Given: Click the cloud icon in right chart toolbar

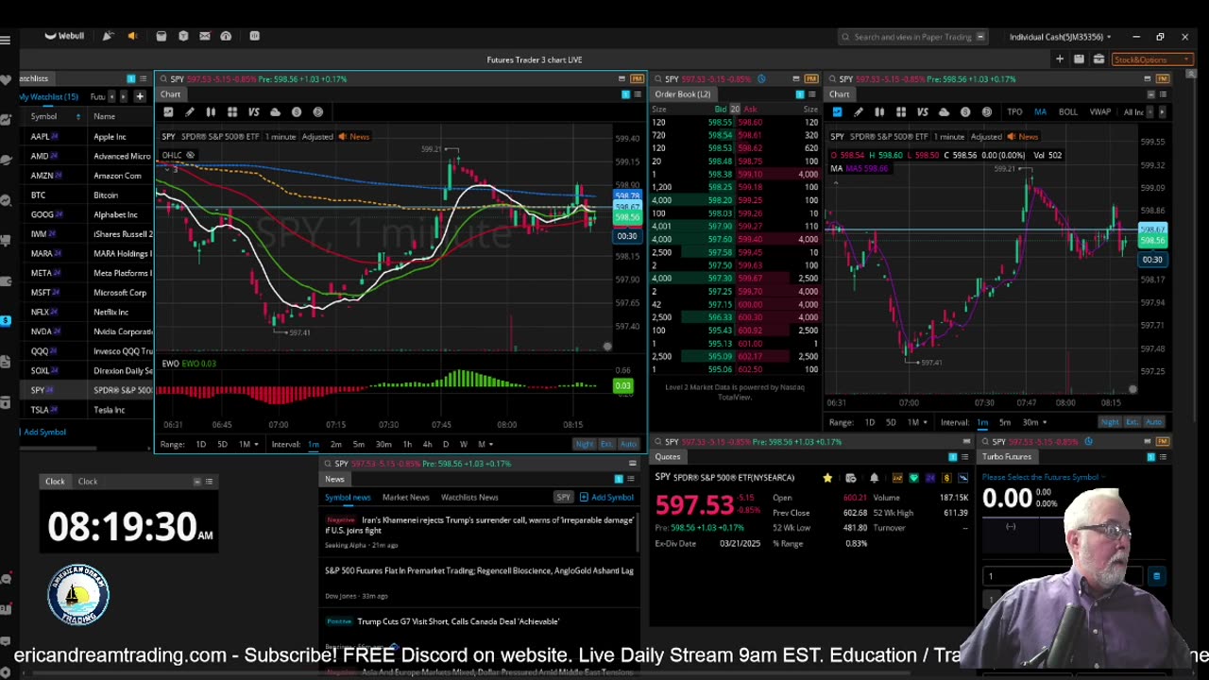Looking at the screenshot, I should tap(944, 112).
